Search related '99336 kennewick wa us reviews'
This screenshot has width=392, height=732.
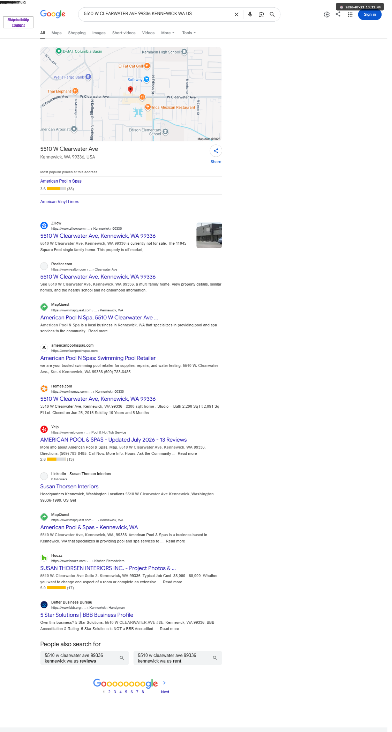pyautogui.click(x=84, y=658)
